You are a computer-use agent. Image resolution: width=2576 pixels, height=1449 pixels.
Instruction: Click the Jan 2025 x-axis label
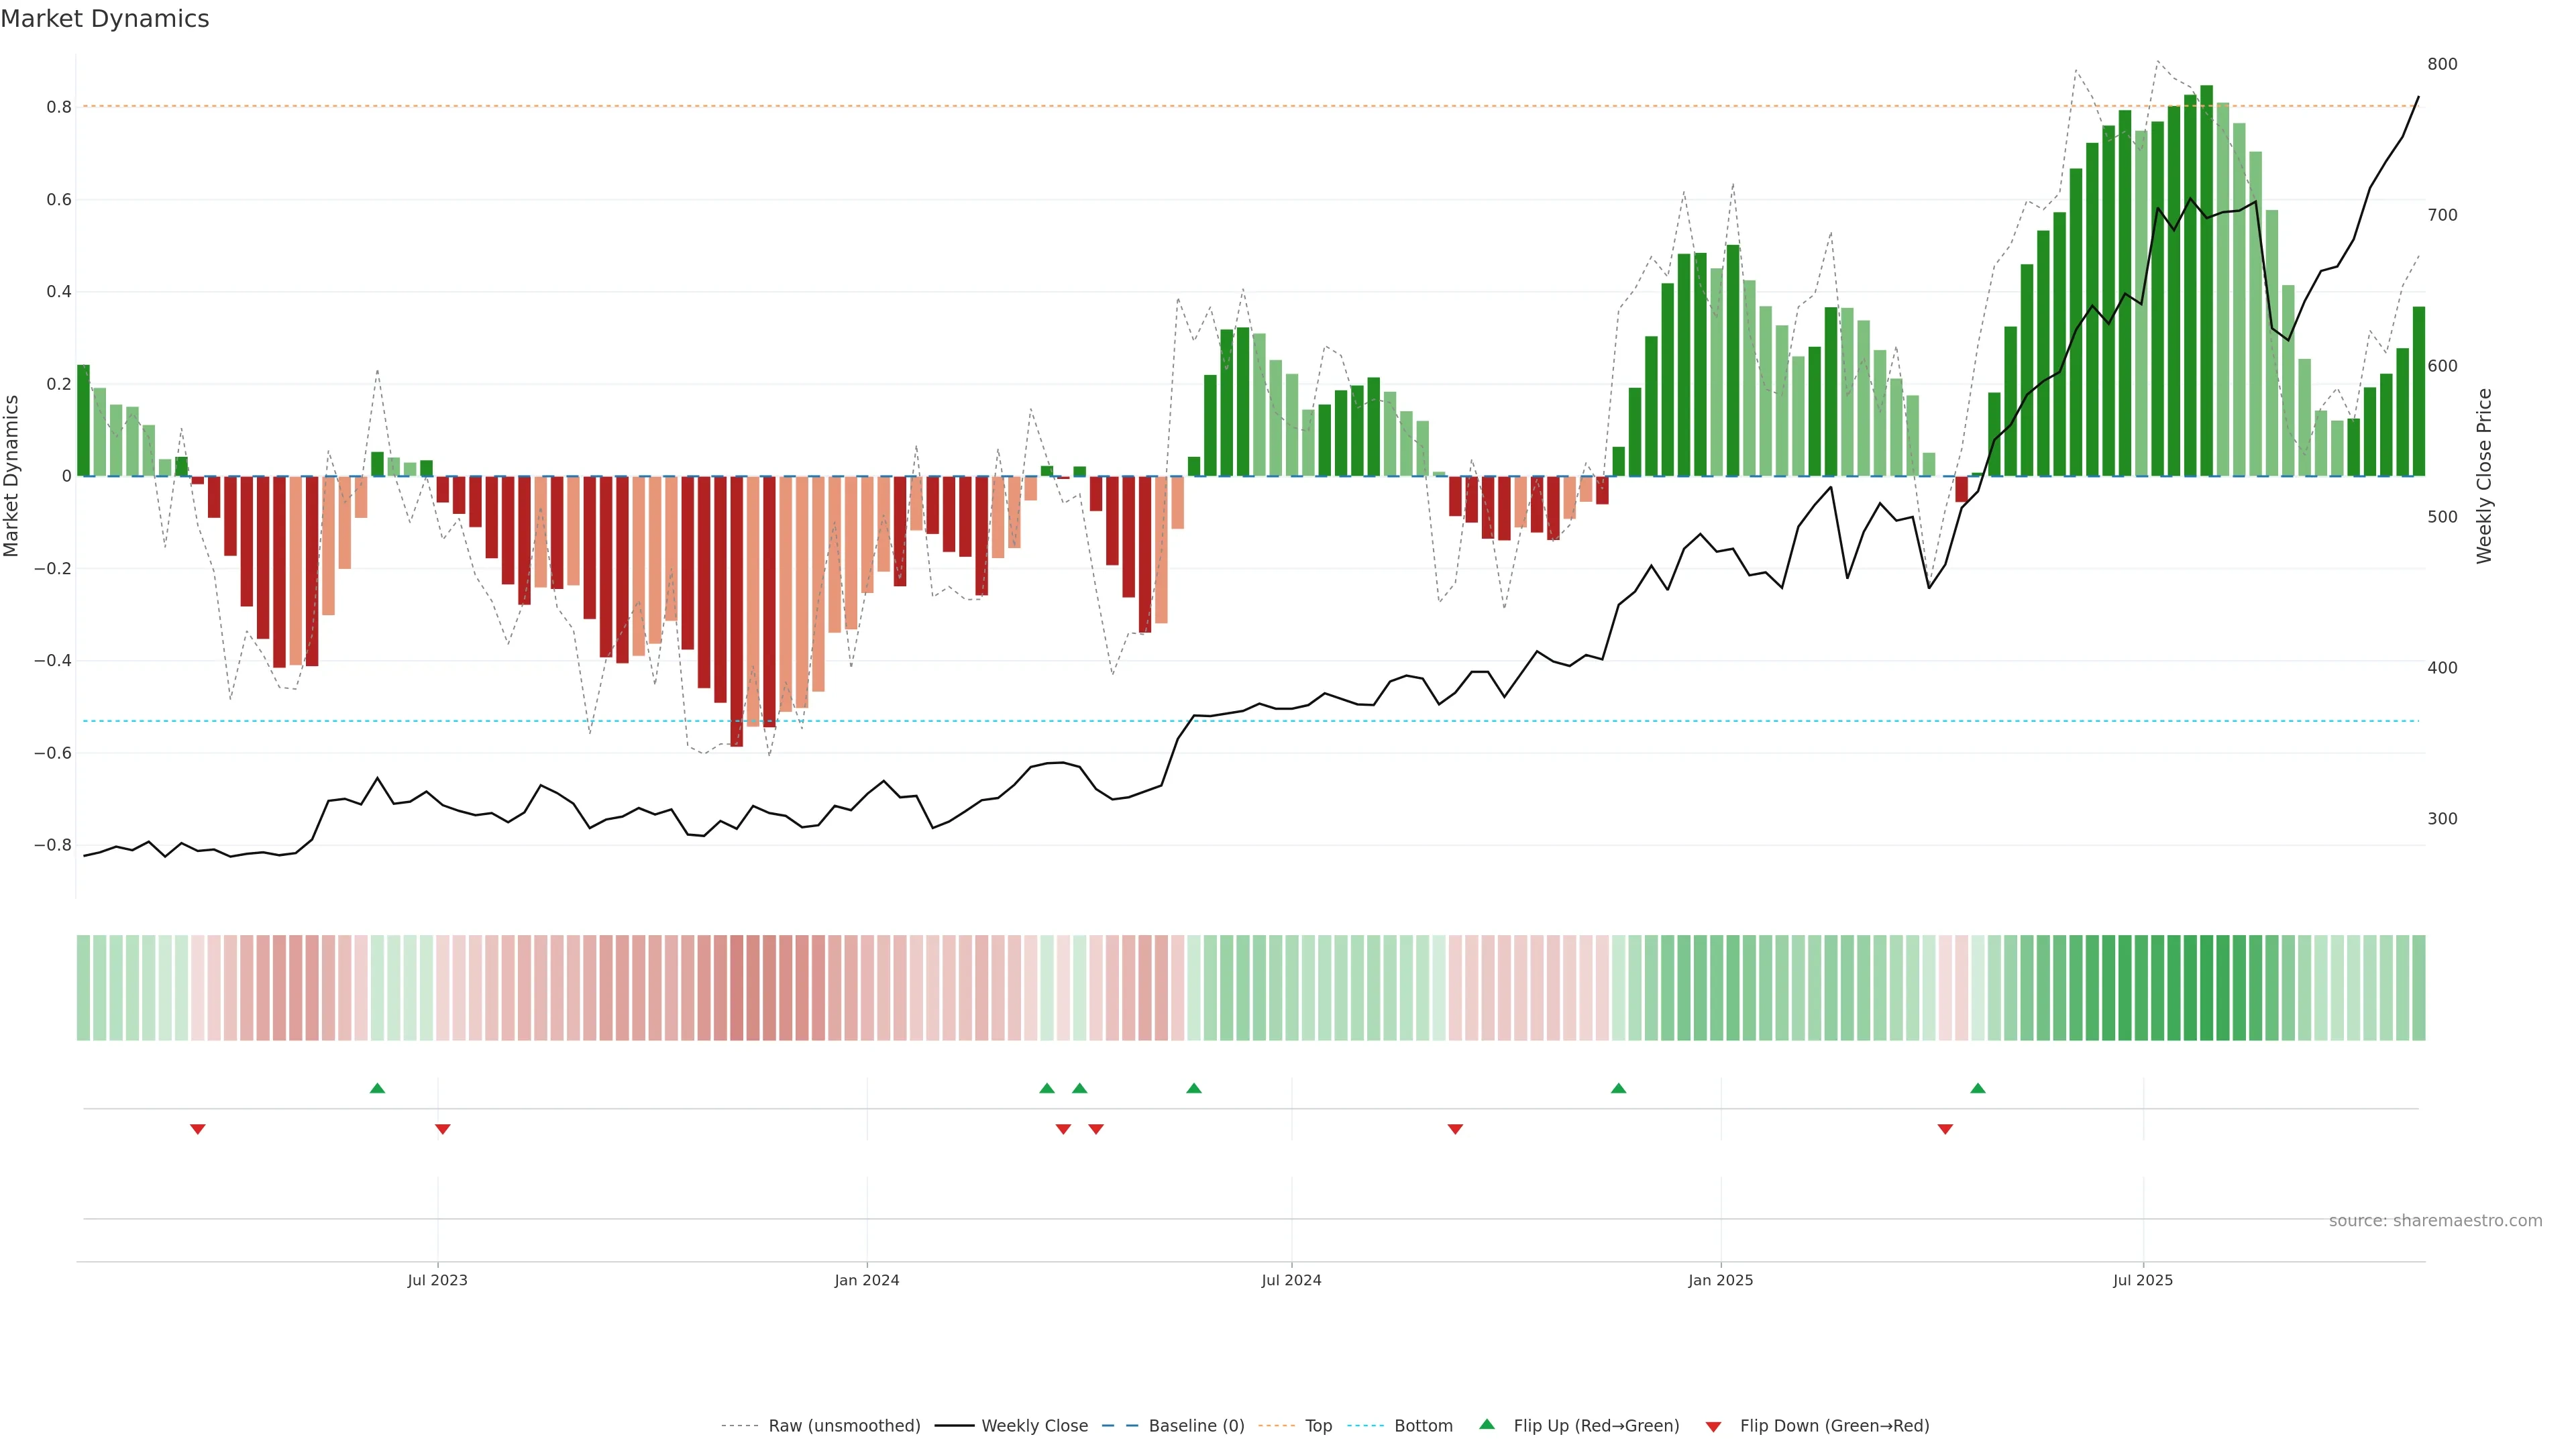(x=1720, y=1280)
